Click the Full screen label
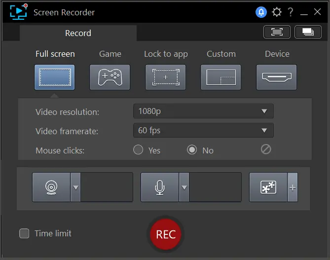Viewport: 330px width, 260px height. point(55,54)
